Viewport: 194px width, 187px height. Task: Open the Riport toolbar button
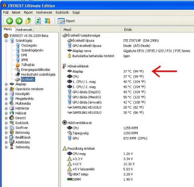(x=66, y=21)
